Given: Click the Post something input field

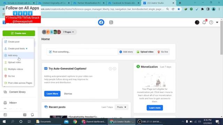Looking at the screenshot, I should pos(82,52).
